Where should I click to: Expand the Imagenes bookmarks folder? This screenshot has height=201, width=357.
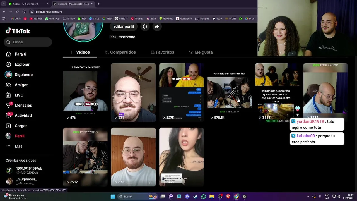(x=202, y=19)
